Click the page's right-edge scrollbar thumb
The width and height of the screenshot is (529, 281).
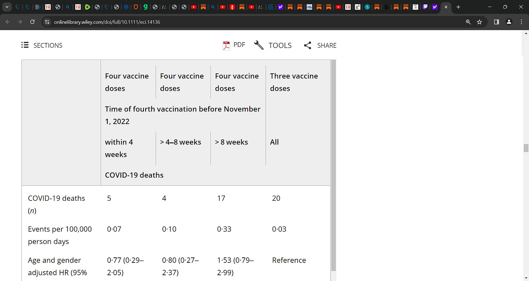(x=526, y=148)
